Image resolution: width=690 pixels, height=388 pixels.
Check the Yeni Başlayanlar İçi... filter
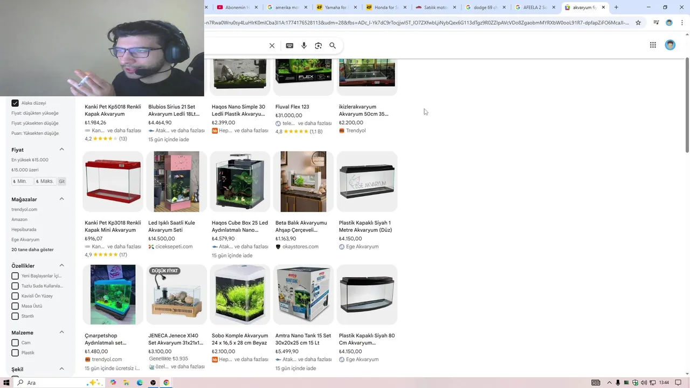(x=15, y=276)
